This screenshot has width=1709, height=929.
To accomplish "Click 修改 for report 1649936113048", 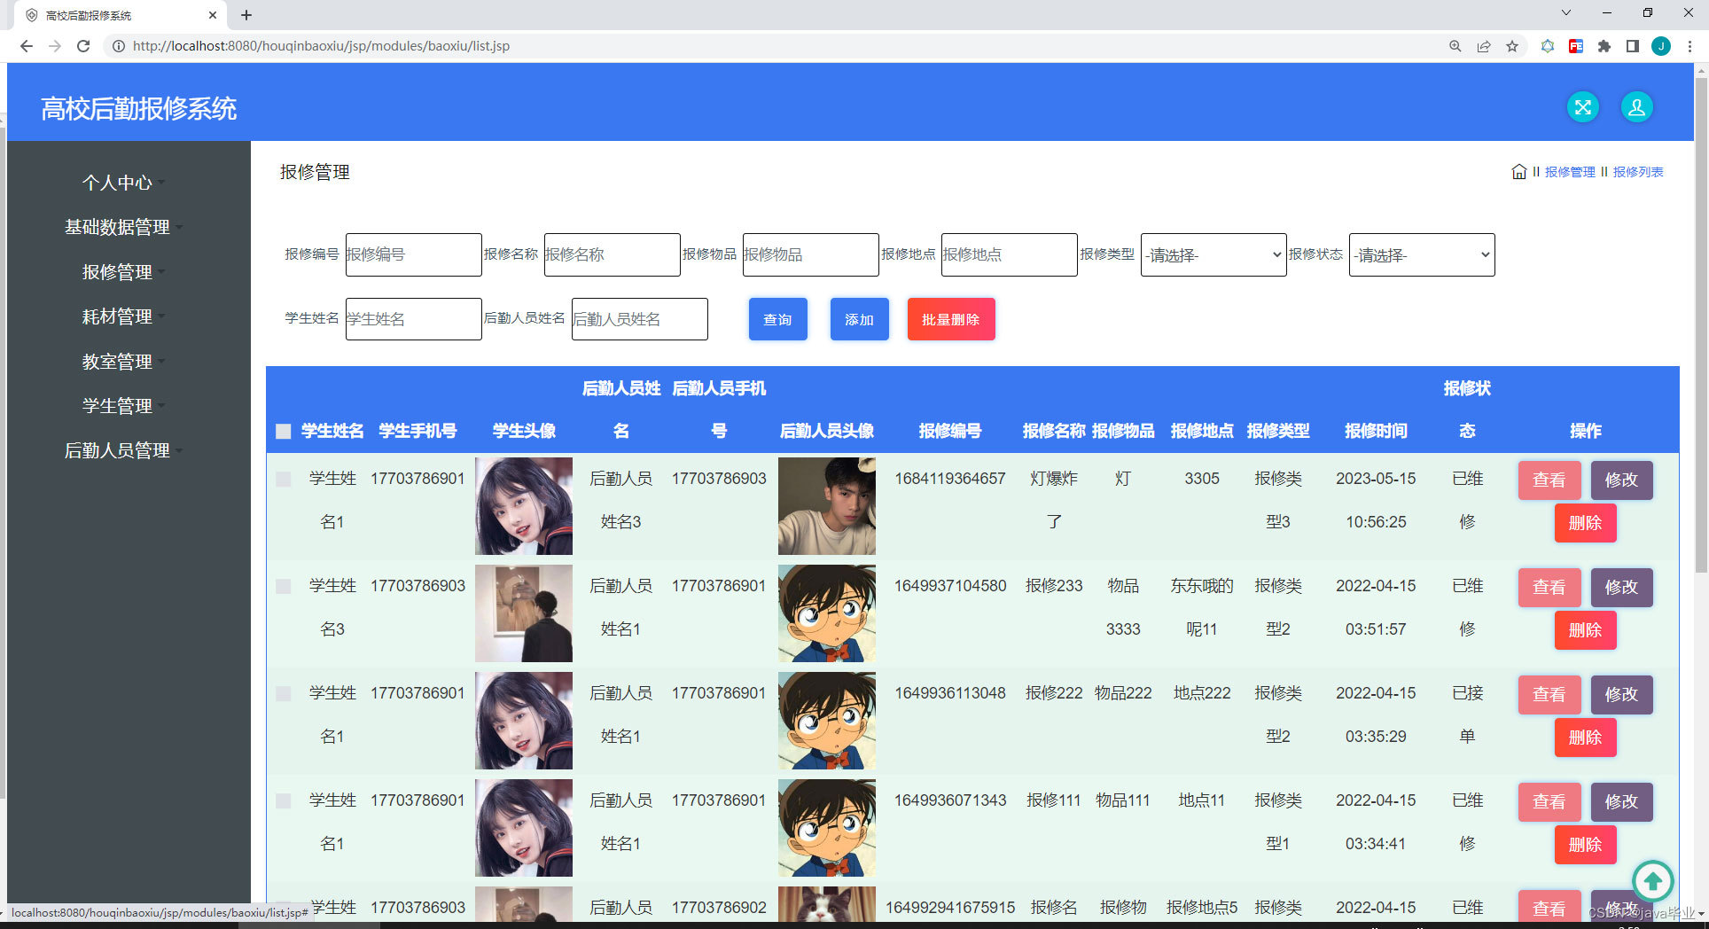I will (x=1621, y=694).
